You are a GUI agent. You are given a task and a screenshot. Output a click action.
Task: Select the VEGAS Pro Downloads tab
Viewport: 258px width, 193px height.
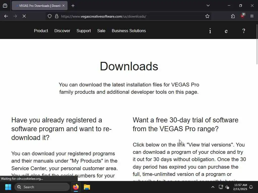point(40,6)
